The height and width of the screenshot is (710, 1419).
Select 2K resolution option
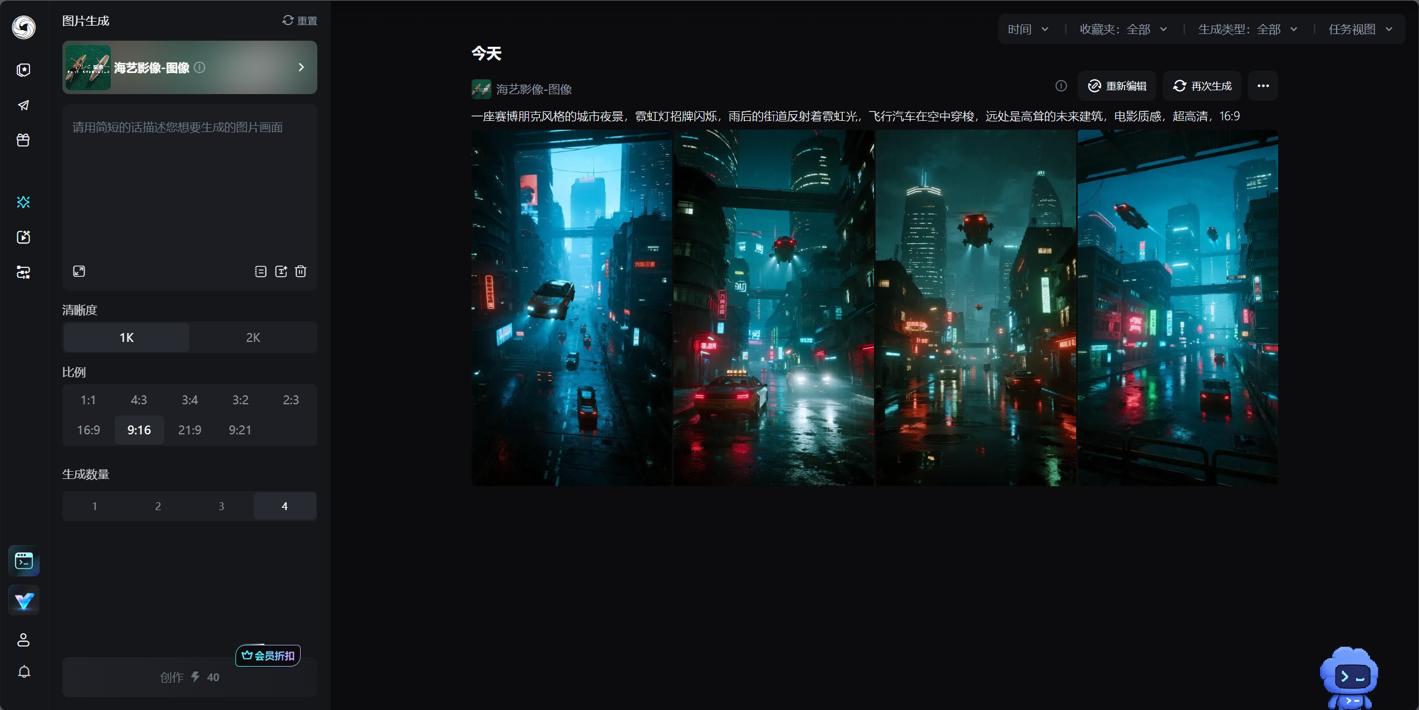[253, 337]
